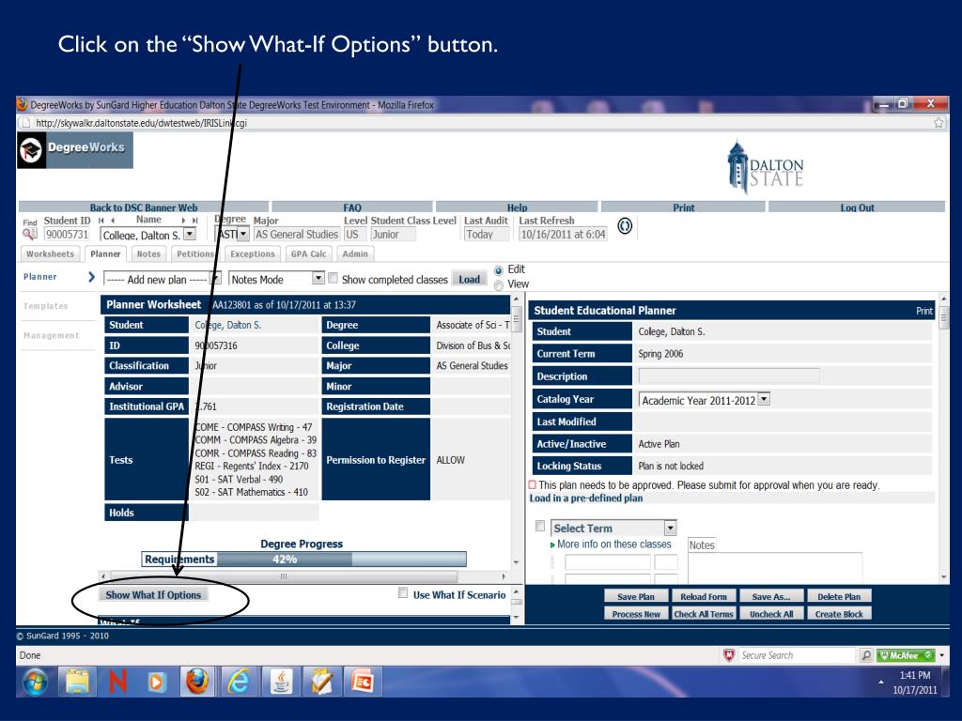Screen dimensions: 962x721
Task: Open McAfee toolbar options dropdown arrow
Action: [x=941, y=655]
